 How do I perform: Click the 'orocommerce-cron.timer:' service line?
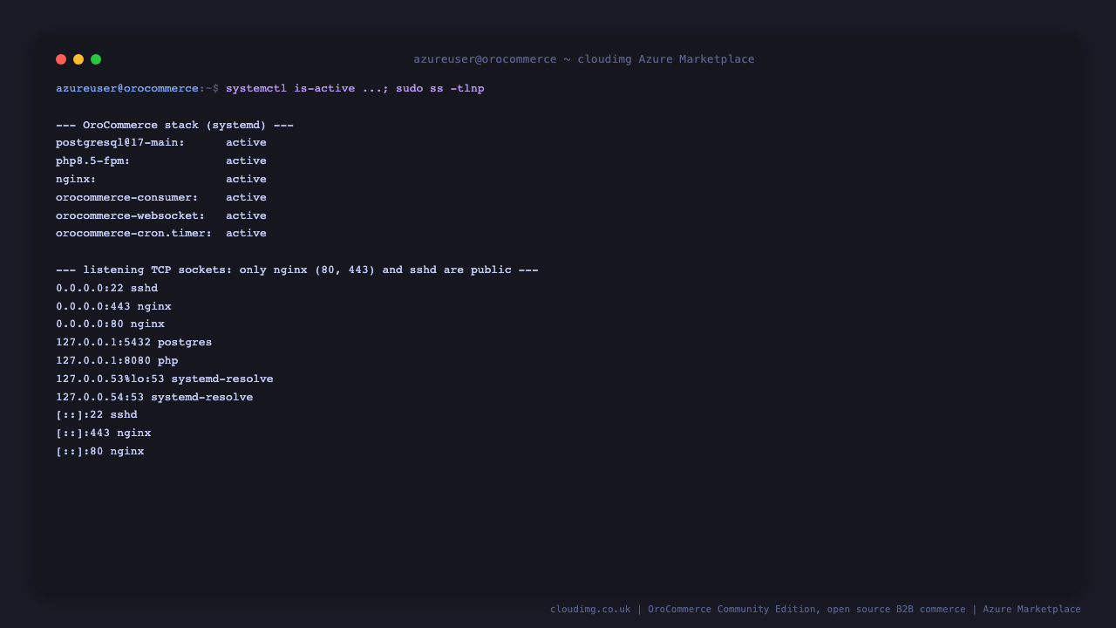pos(161,234)
